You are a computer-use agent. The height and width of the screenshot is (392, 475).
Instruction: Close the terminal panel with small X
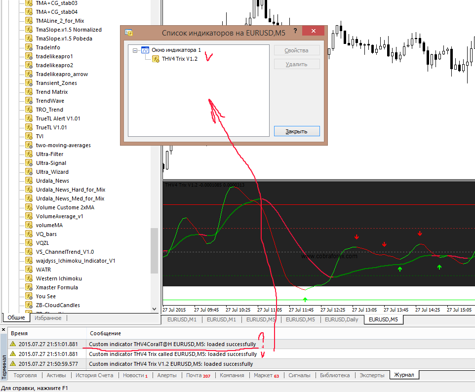tap(3, 329)
